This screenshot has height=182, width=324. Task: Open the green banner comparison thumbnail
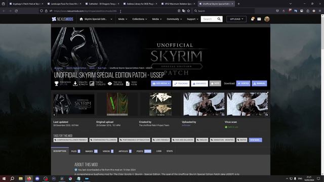117,104
